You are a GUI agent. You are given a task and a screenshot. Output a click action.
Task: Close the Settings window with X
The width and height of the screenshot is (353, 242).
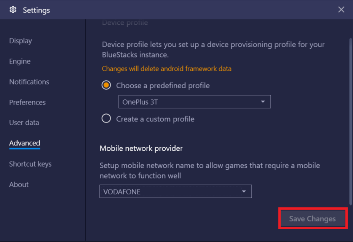point(341,10)
